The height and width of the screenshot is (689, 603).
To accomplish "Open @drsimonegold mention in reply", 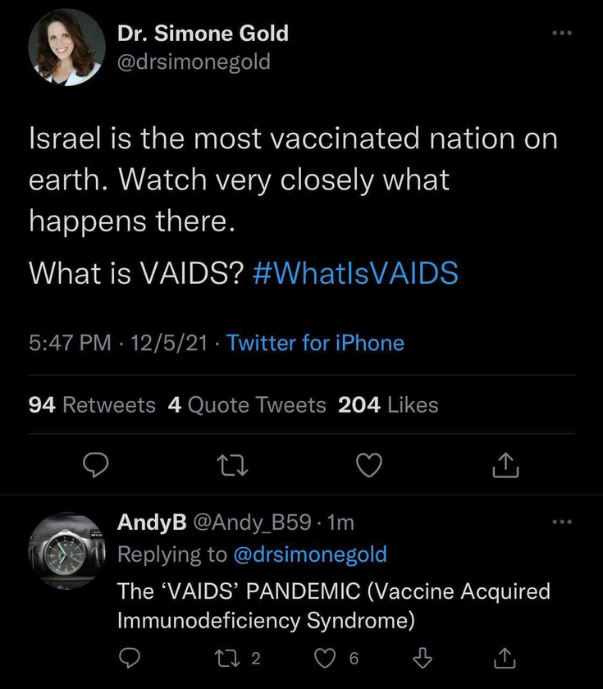I will click(310, 554).
